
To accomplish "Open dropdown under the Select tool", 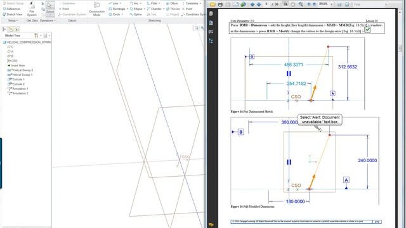I will 50,15.
